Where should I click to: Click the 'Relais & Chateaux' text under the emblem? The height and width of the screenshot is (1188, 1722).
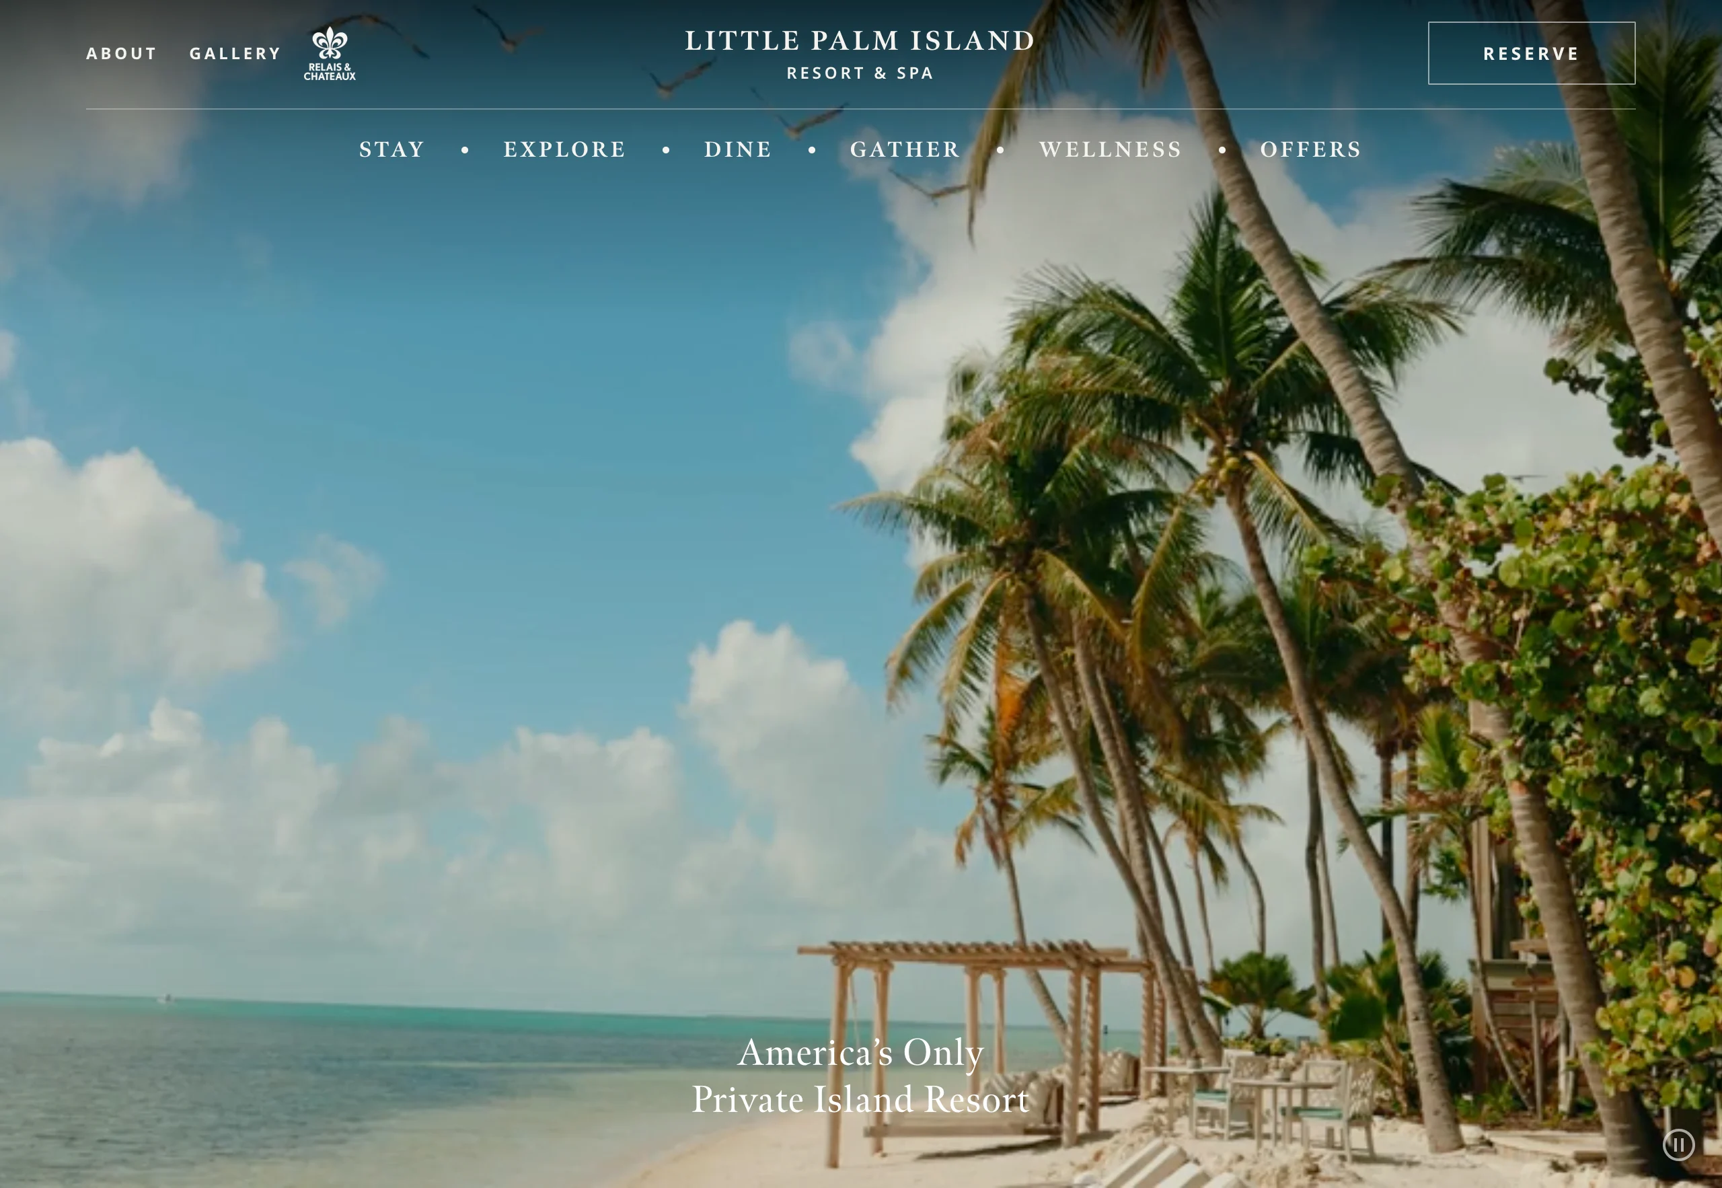[x=330, y=72]
